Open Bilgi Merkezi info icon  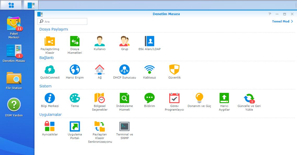(x=50, y=98)
